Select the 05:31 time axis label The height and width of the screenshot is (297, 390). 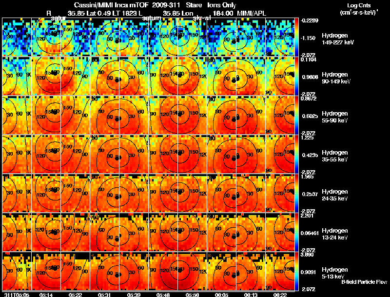pyautogui.click(x=104, y=295)
